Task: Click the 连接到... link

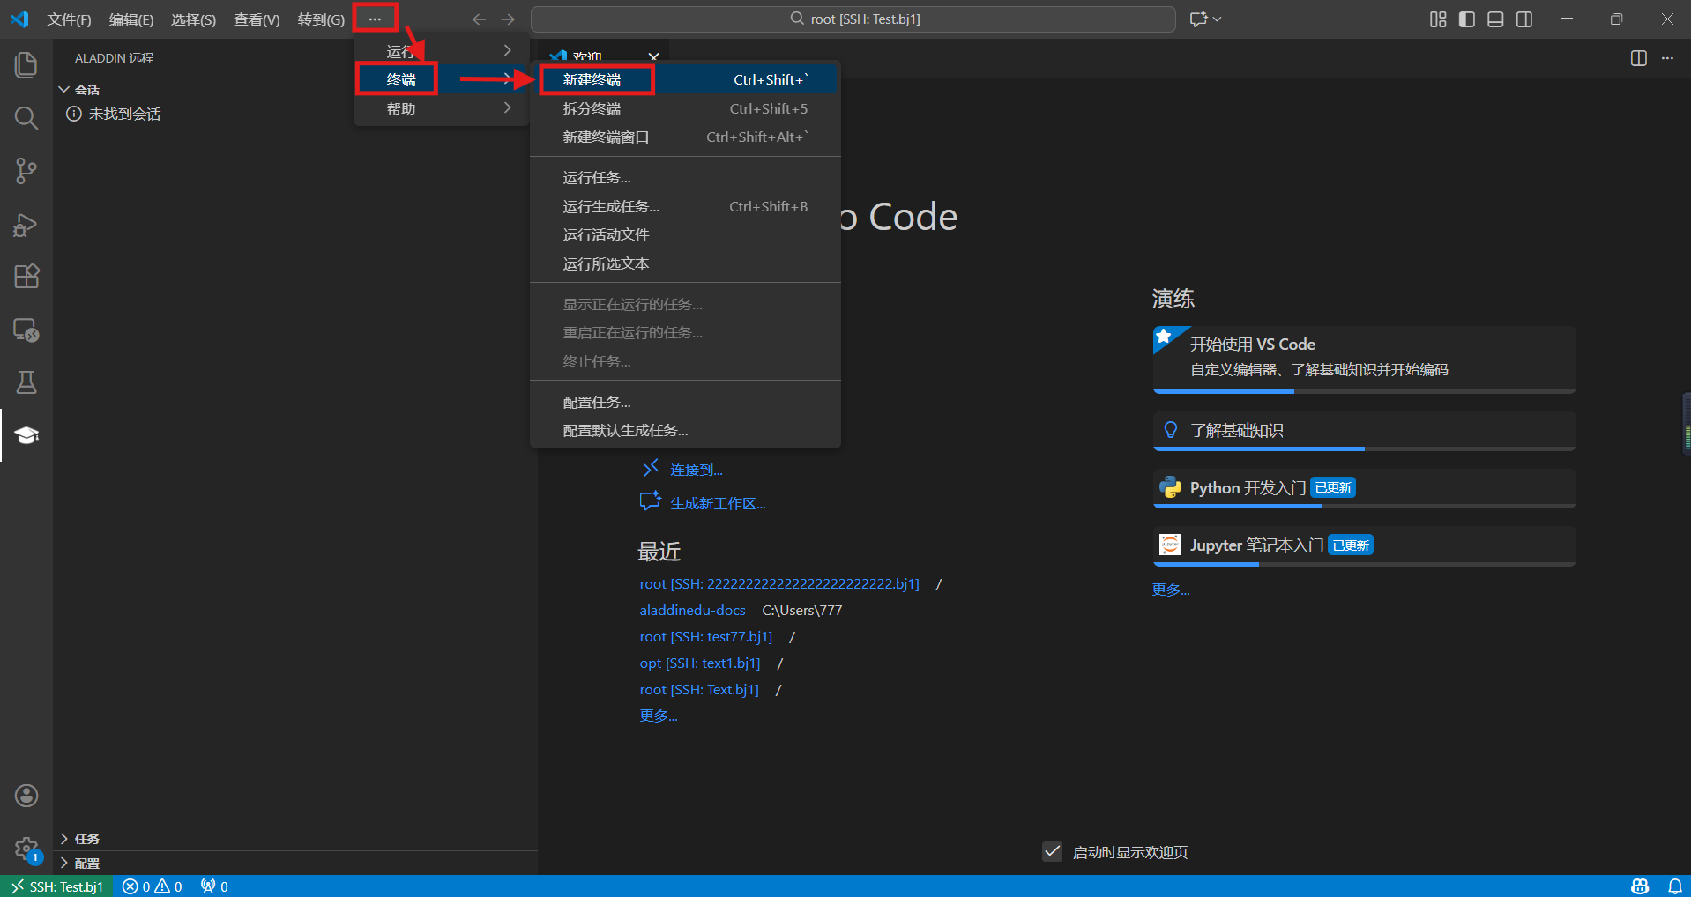Action: pos(696,471)
